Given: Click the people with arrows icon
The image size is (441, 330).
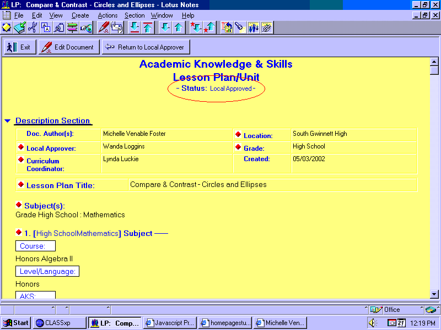Looking at the screenshot, I should (254, 28).
